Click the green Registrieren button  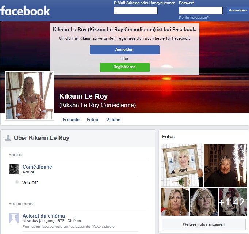[124, 67]
